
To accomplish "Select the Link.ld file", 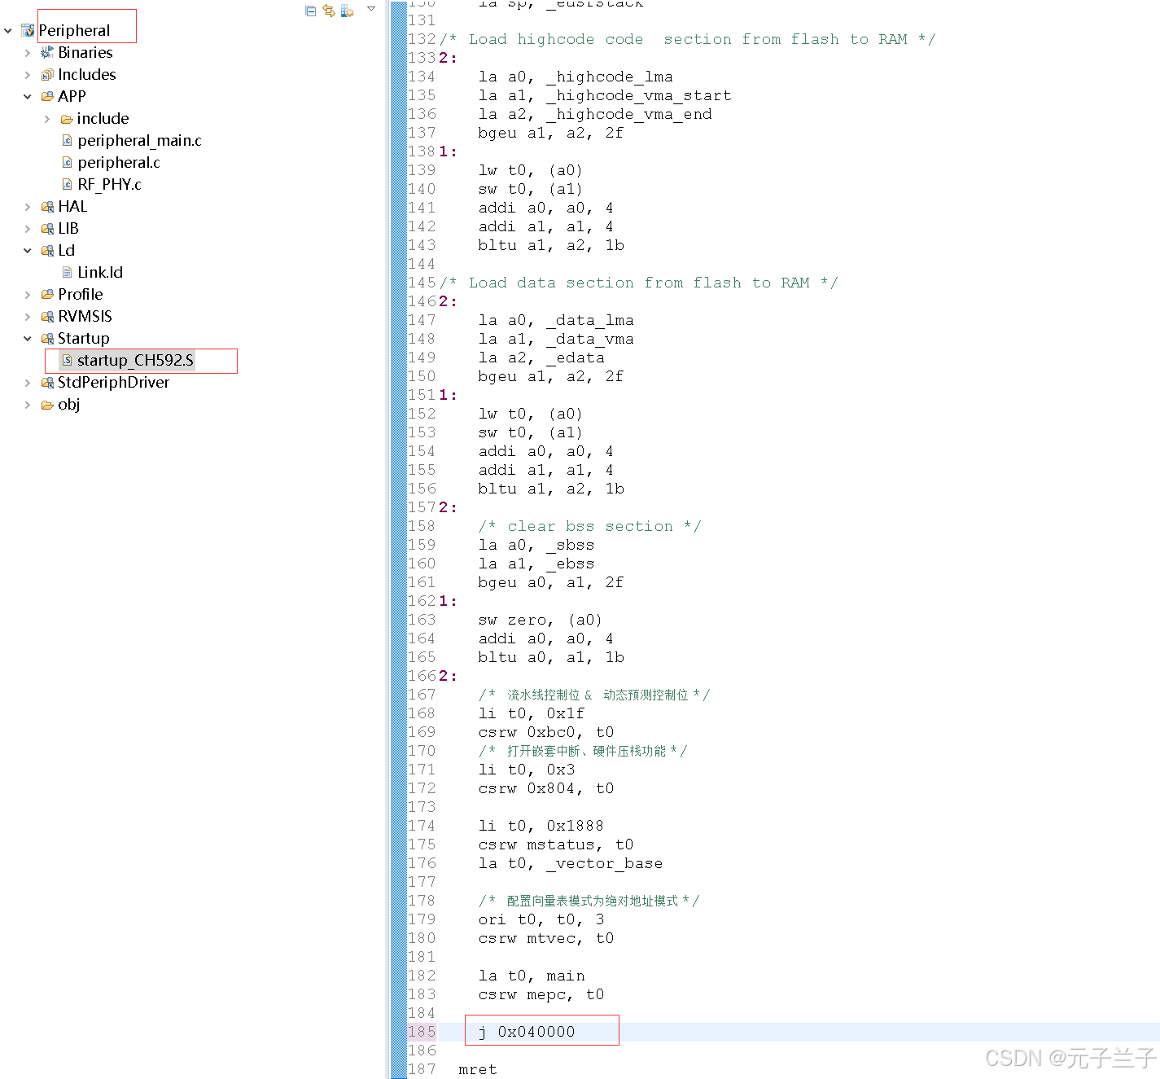I will (100, 273).
